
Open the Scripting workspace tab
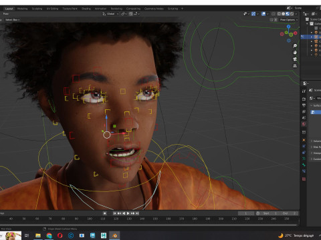(173, 9)
